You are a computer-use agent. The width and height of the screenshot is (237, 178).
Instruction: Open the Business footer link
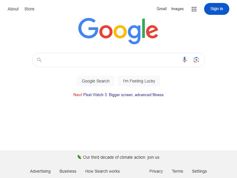point(68,171)
